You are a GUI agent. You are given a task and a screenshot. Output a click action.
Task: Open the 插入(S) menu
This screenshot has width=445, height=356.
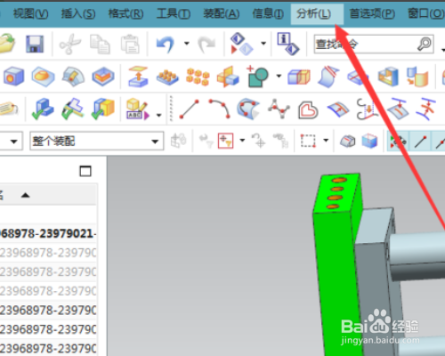(x=78, y=13)
